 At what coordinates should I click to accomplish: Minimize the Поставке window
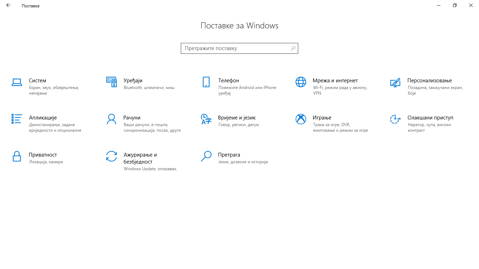coord(439,5)
